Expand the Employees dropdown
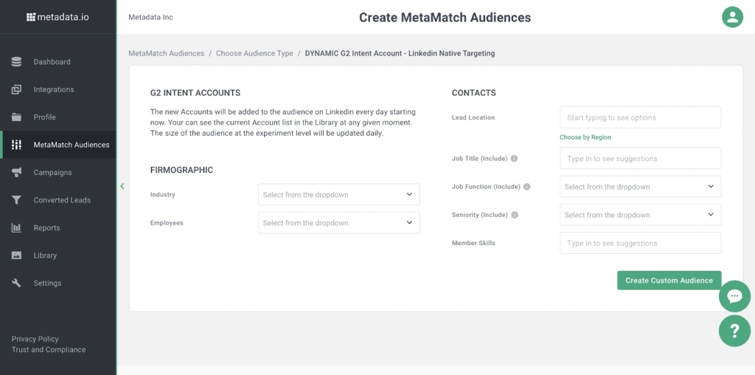The image size is (755, 375). (339, 223)
